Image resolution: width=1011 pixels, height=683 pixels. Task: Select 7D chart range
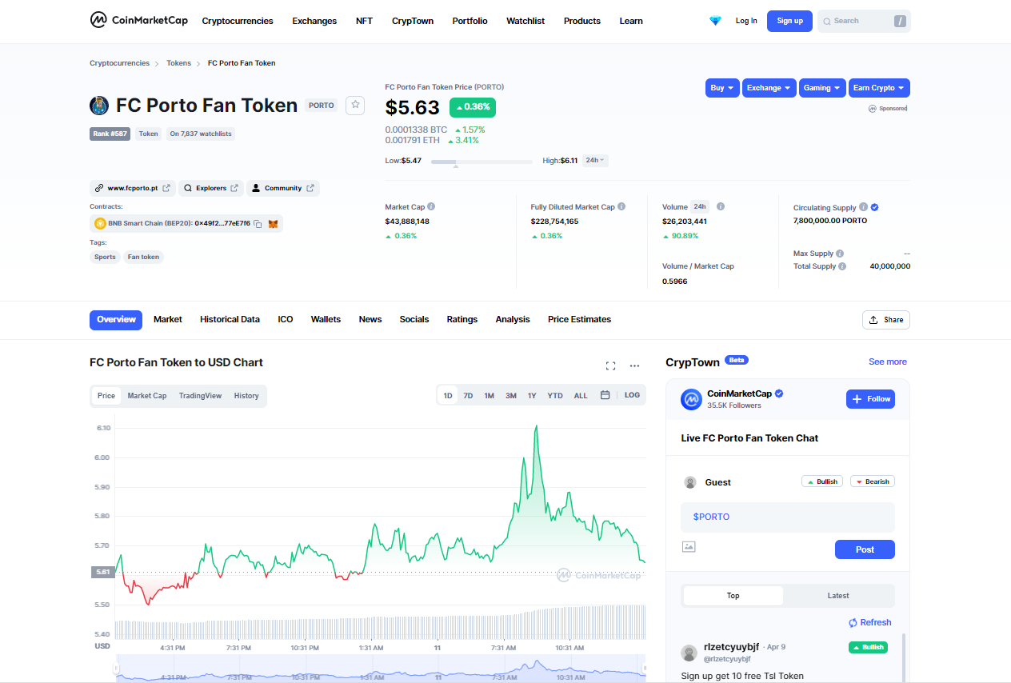point(468,395)
